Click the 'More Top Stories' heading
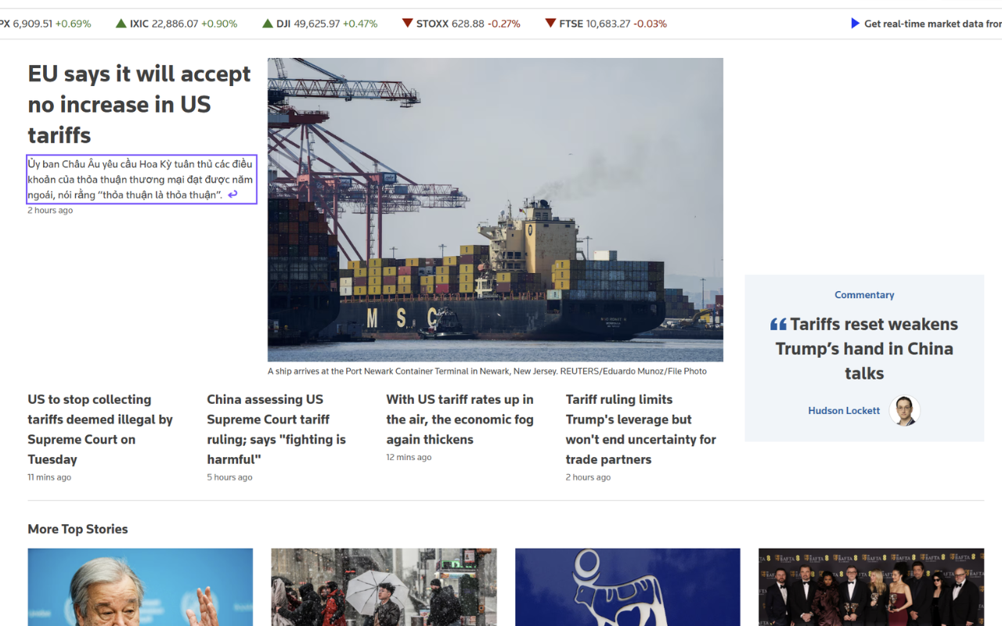This screenshot has height=626, width=1002. pyautogui.click(x=77, y=529)
